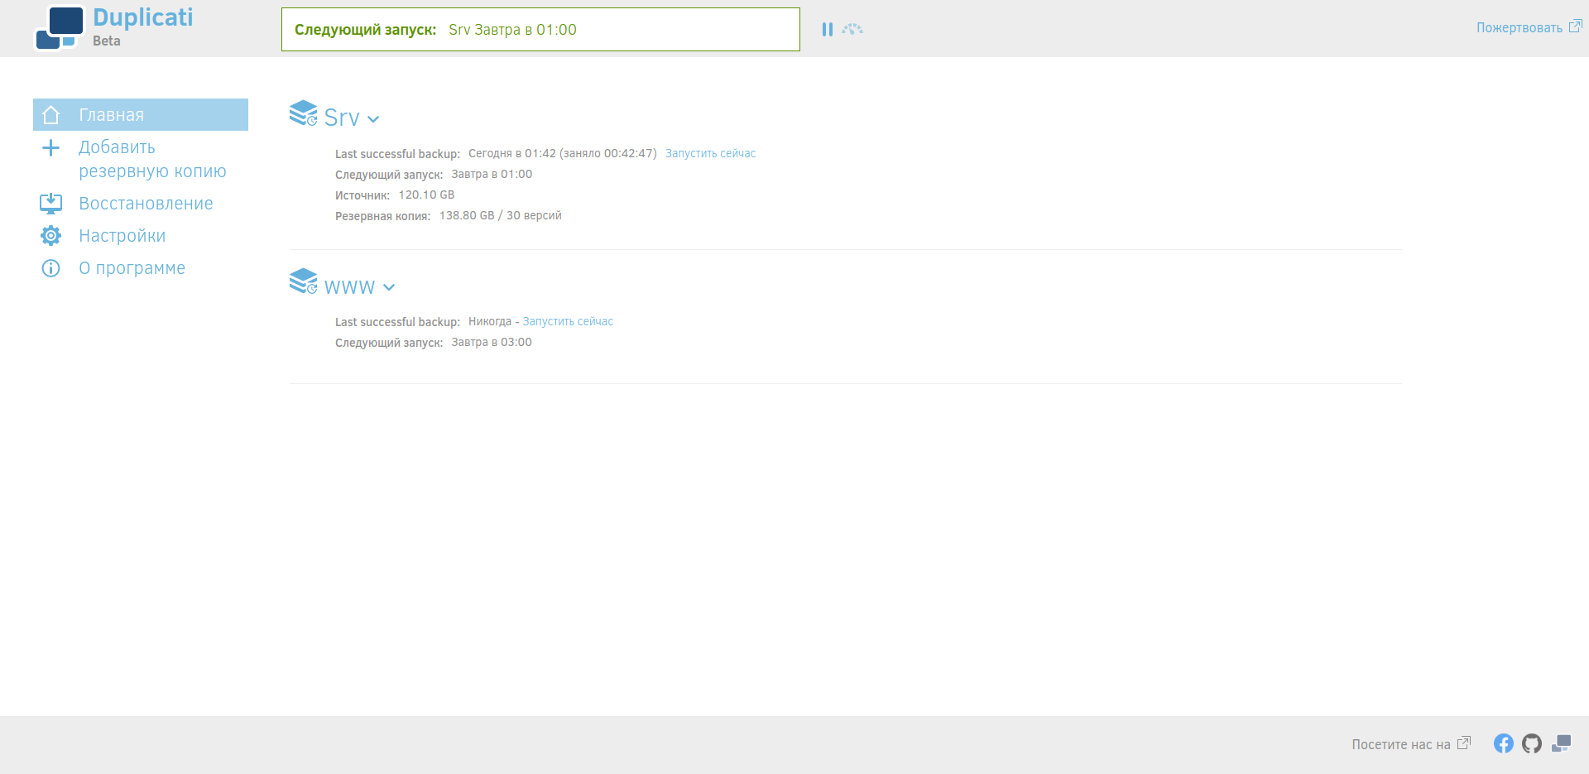The height and width of the screenshot is (774, 1589).
Task: Open the О программе menu item
Action: click(x=132, y=268)
